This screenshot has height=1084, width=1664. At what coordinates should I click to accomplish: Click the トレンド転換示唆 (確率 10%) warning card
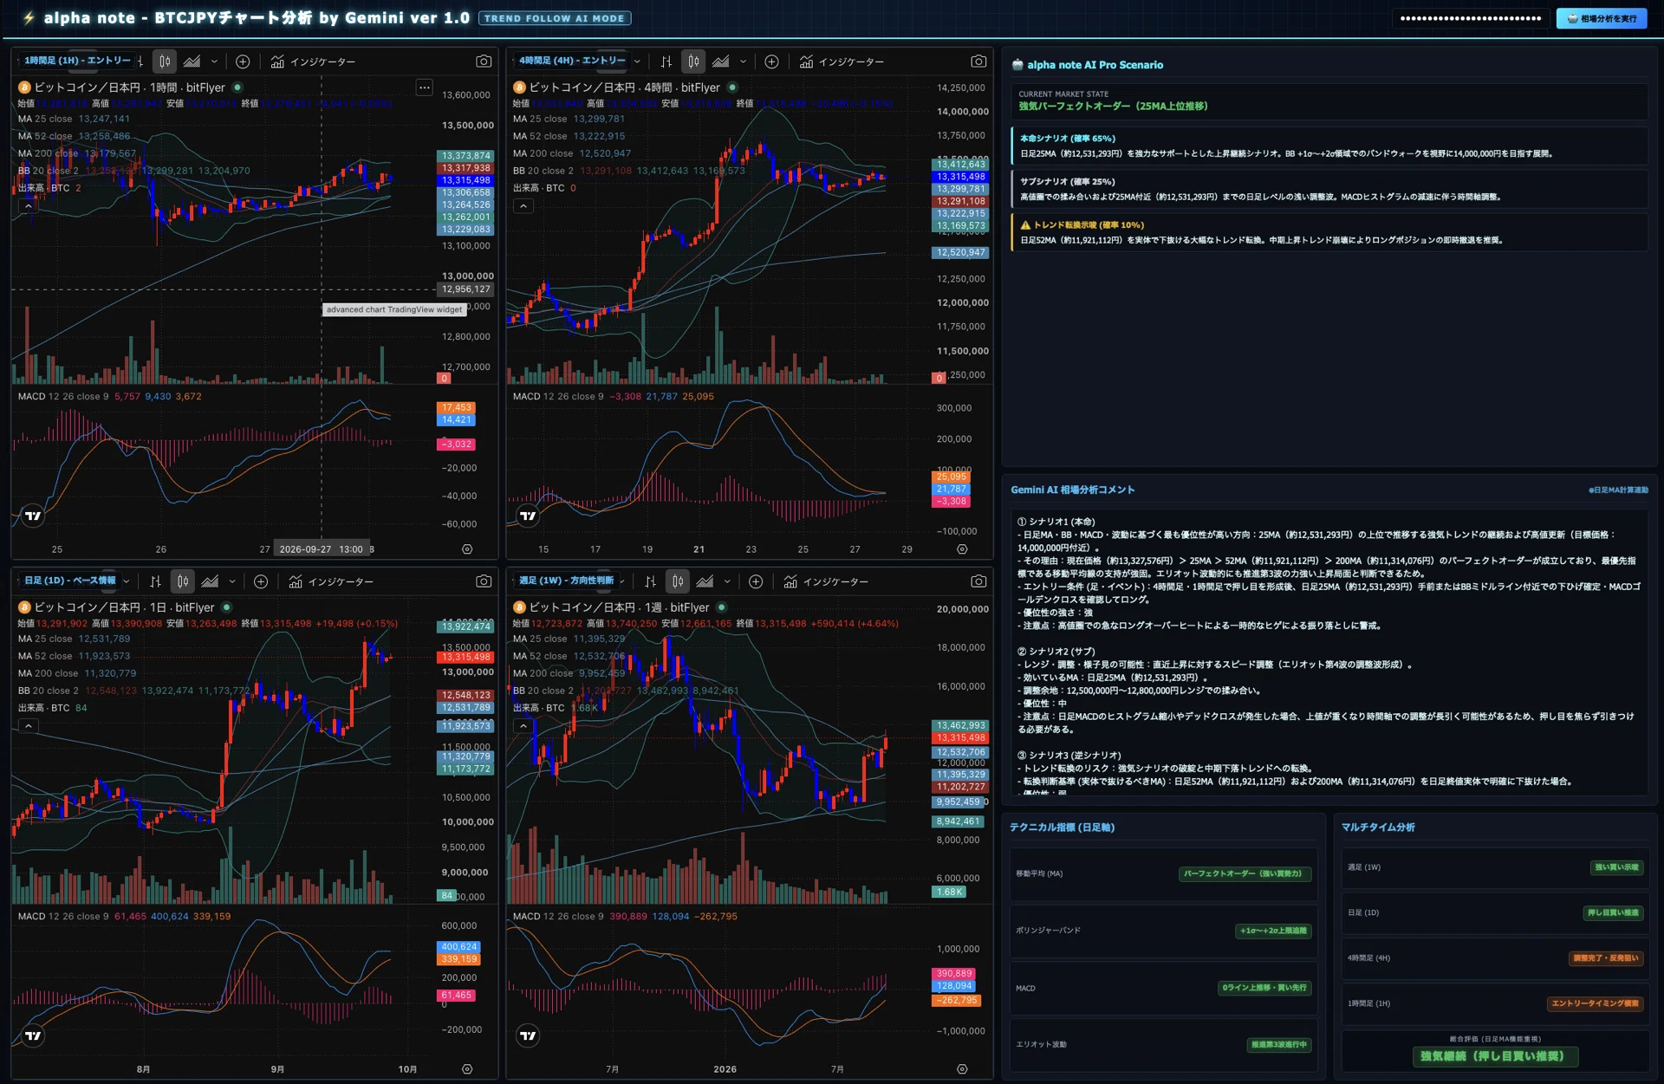[1329, 232]
